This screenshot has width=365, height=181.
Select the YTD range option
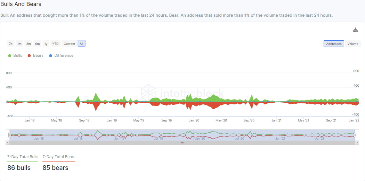pos(55,44)
